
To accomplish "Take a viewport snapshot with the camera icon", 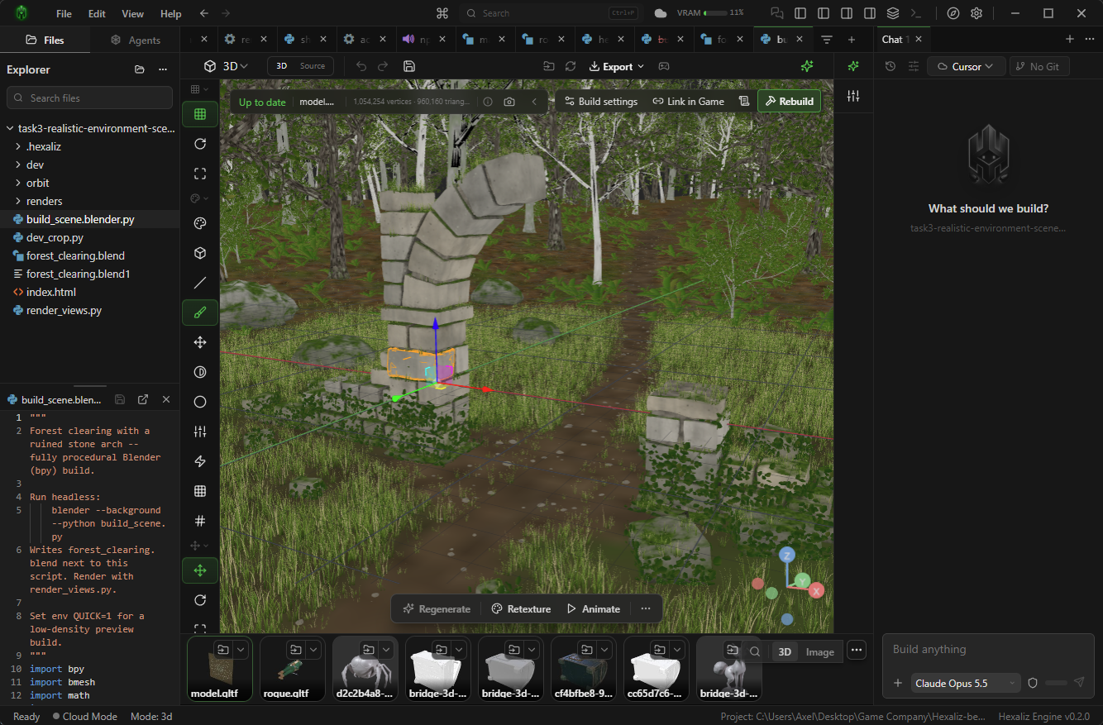I will point(509,102).
